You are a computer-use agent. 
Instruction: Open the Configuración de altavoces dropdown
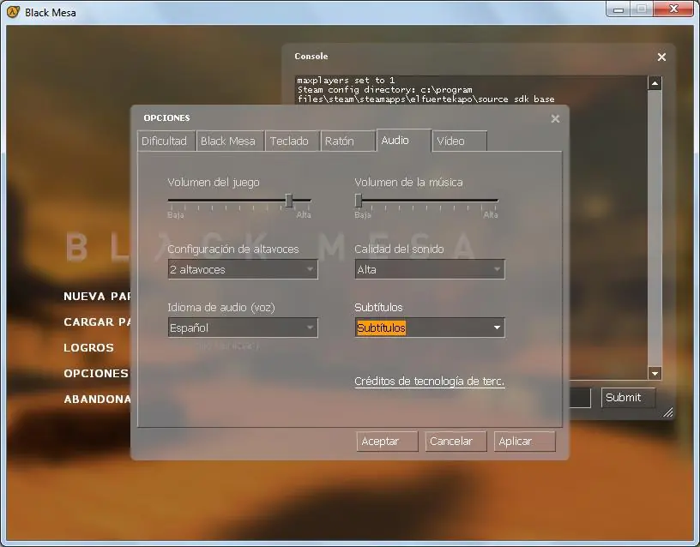(243, 269)
